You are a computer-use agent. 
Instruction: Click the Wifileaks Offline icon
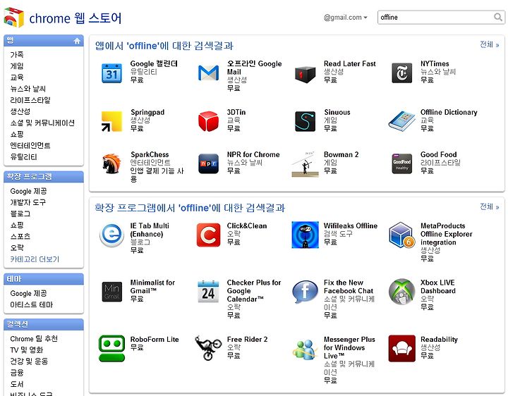coord(305,235)
